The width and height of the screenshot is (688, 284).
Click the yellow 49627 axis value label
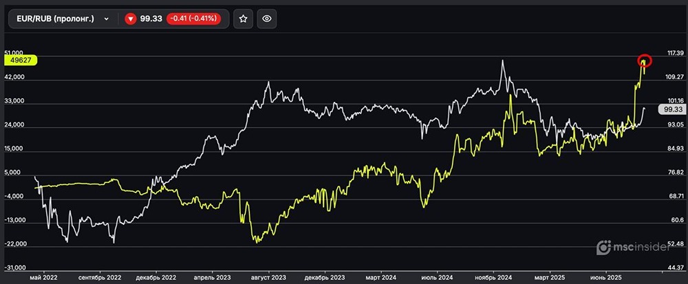(x=20, y=61)
